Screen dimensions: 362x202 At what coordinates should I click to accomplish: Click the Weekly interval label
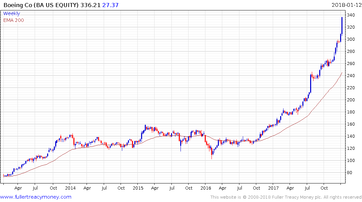11,13
